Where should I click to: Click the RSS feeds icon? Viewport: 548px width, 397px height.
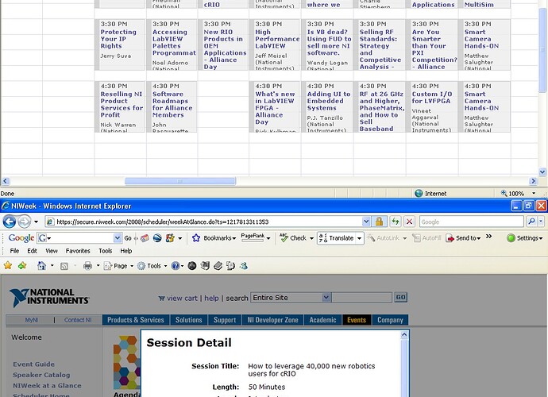[64, 266]
